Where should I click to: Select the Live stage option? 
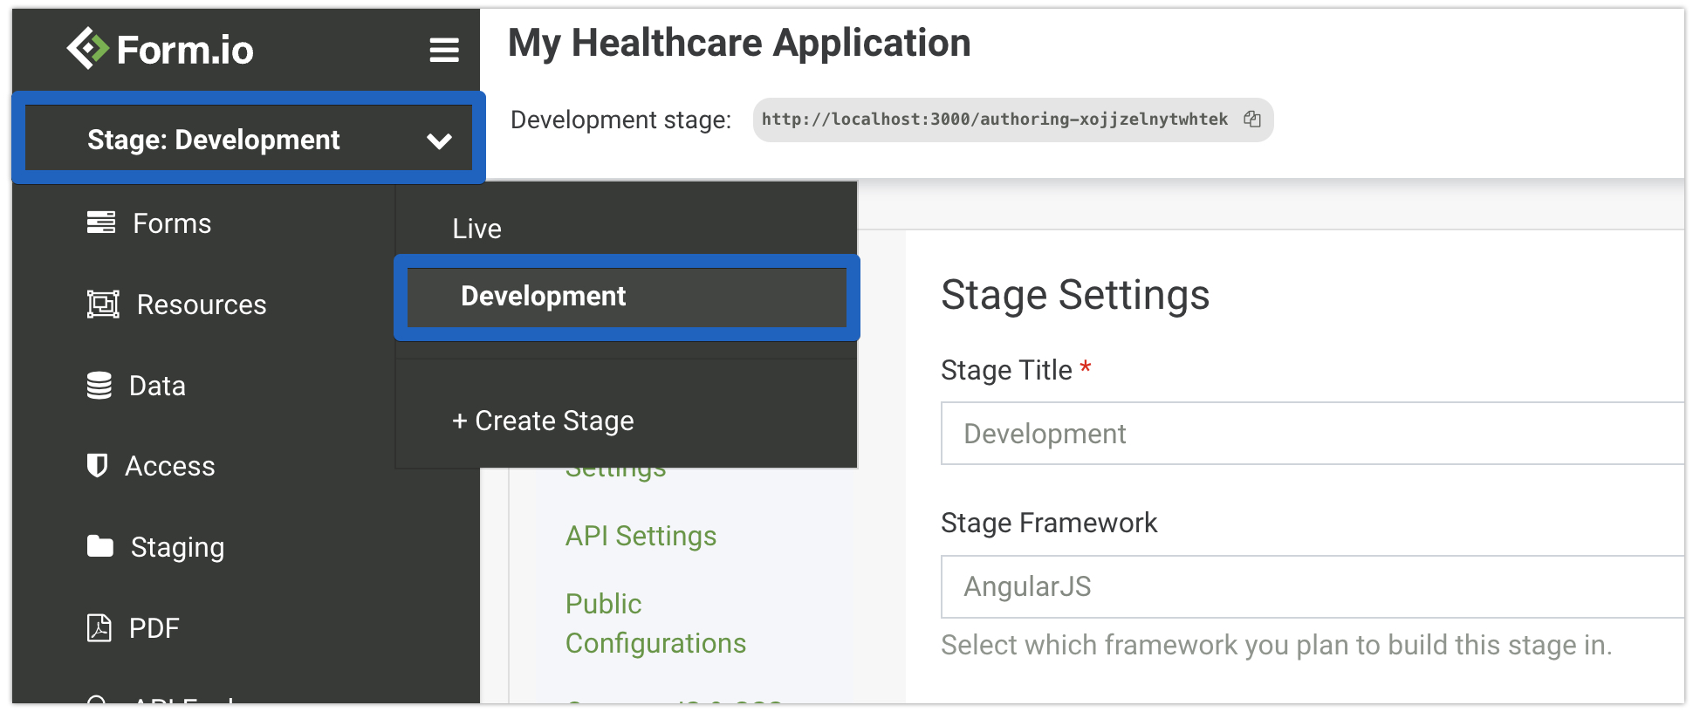pyautogui.click(x=477, y=229)
